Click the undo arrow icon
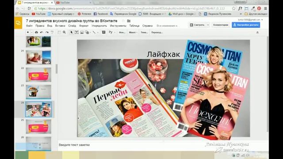The width and height of the screenshot is (283, 159). 42,32
